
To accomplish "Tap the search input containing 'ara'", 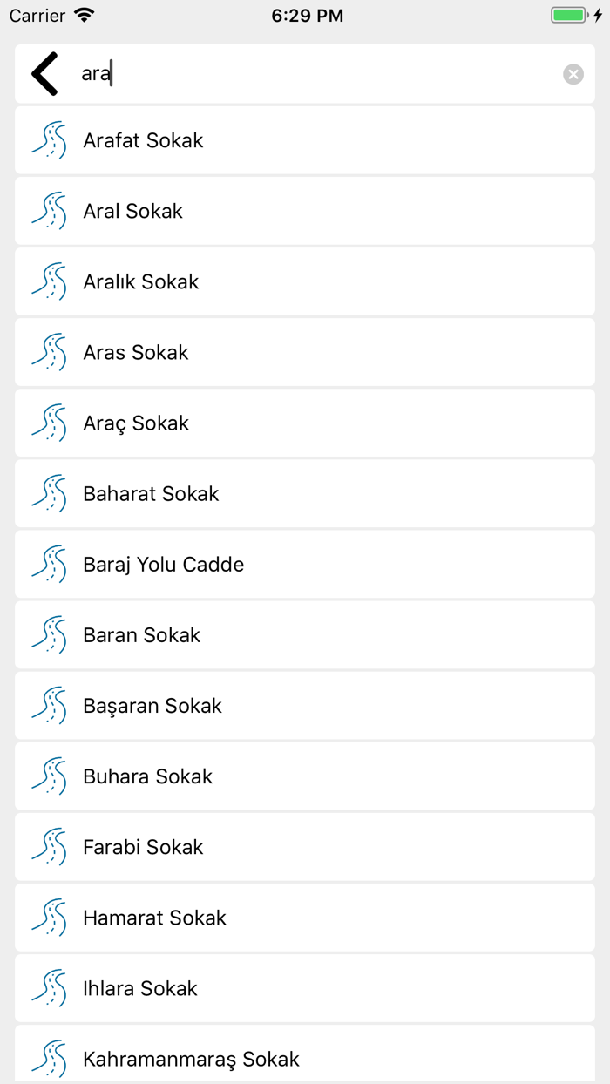I will [x=261, y=73].
